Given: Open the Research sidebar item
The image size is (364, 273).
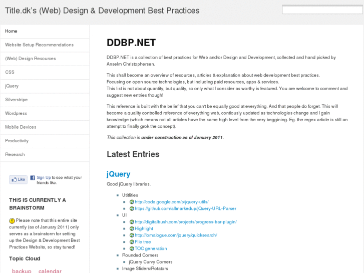Looking at the screenshot, I should [x=45, y=154].
